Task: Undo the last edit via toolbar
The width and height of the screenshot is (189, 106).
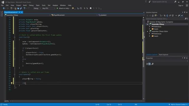Action: click(x=25, y=8)
